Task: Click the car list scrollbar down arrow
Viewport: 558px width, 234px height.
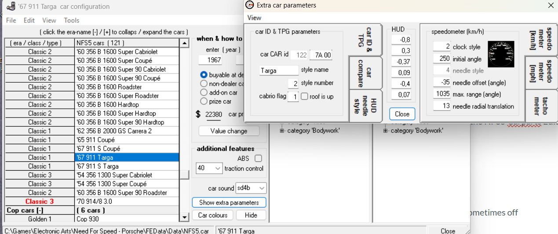Action: [x=185, y=218]
